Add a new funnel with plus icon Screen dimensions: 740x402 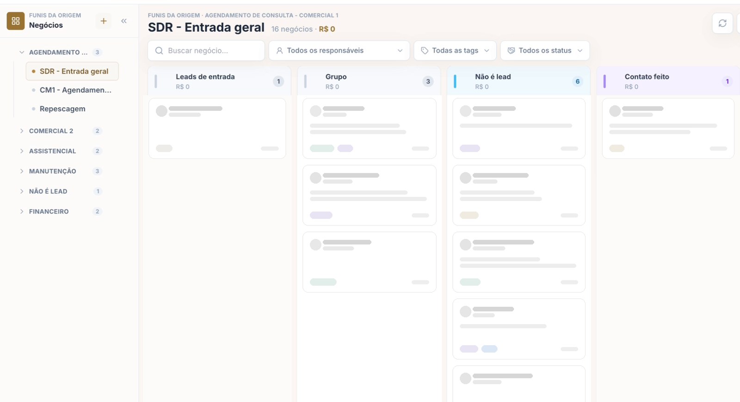pos(104,21)
